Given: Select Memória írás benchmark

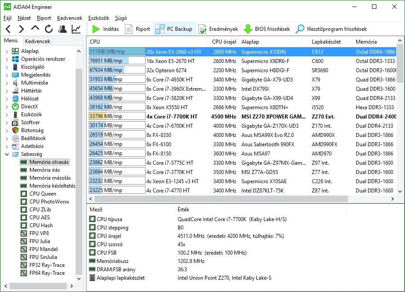Looking at the screenshot, I should click(x=44, y=170).
